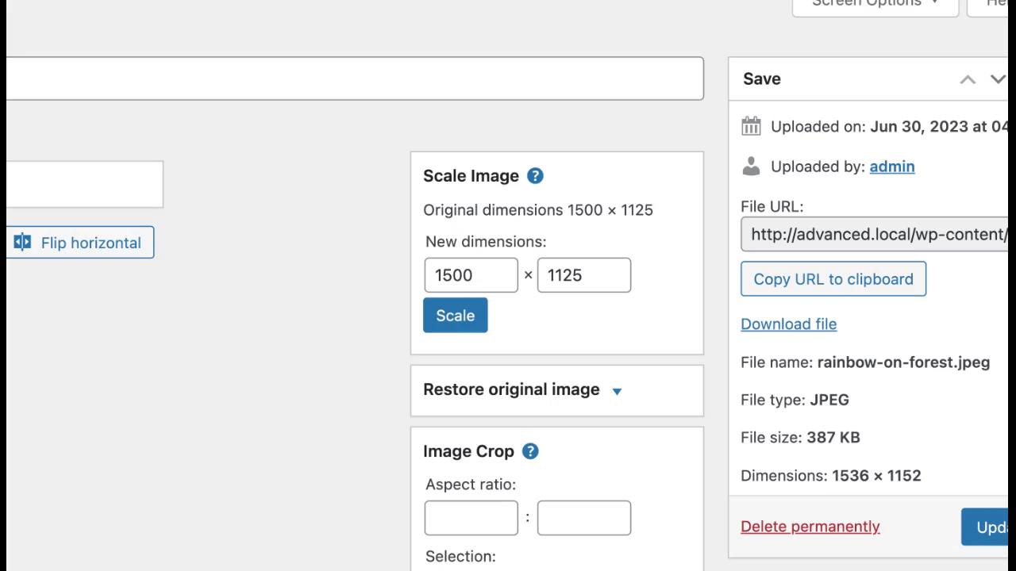Select the width field showing 1500
Viewport: 1016px width, 571px height.
[x=471, y=274]
